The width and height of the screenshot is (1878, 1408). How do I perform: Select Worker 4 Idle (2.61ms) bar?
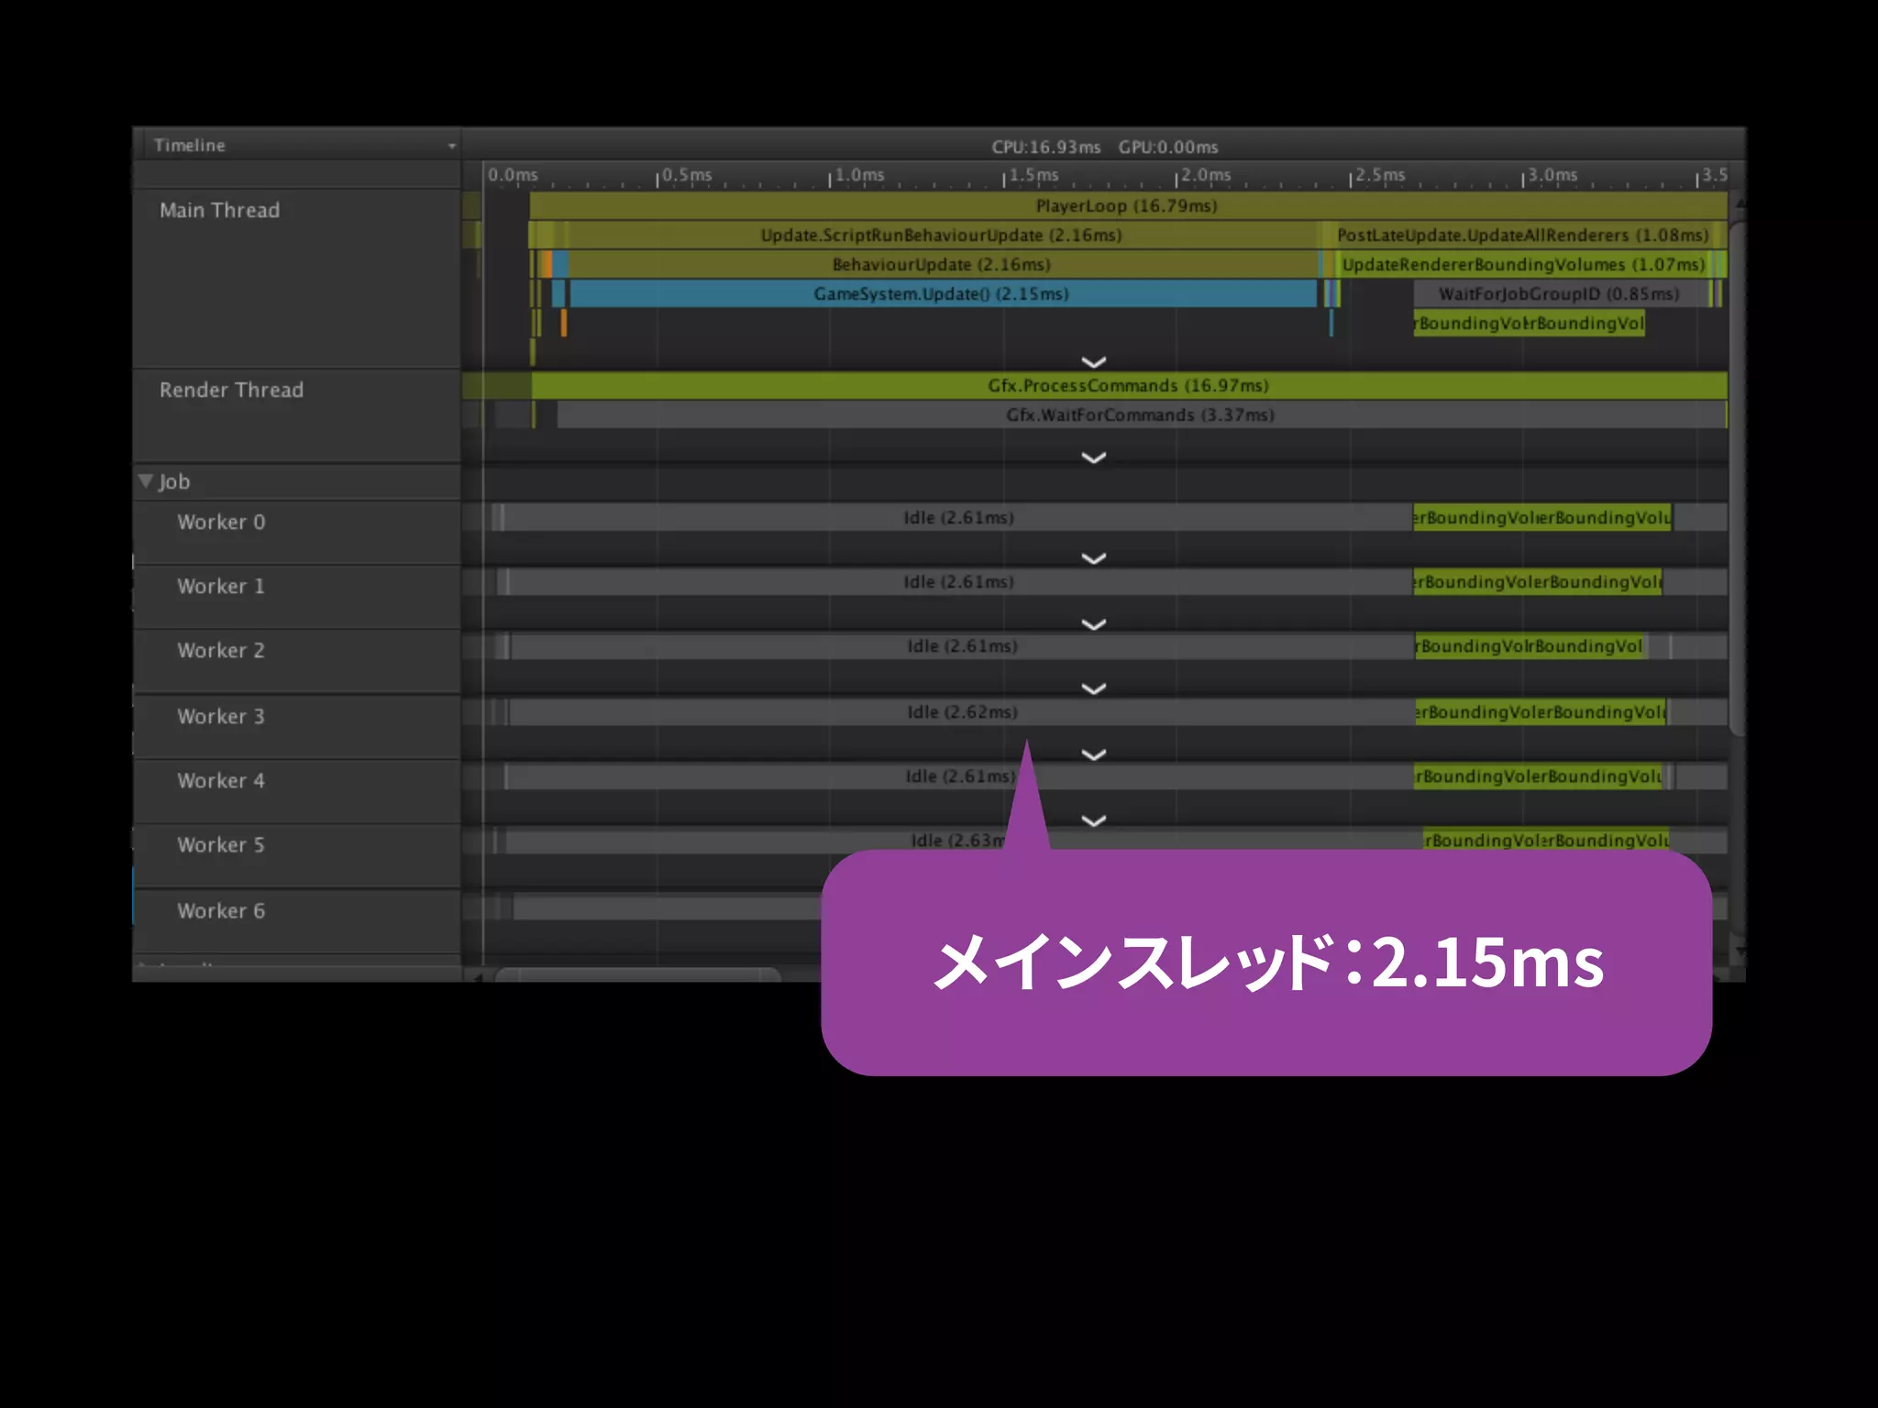tap(961, 775)
